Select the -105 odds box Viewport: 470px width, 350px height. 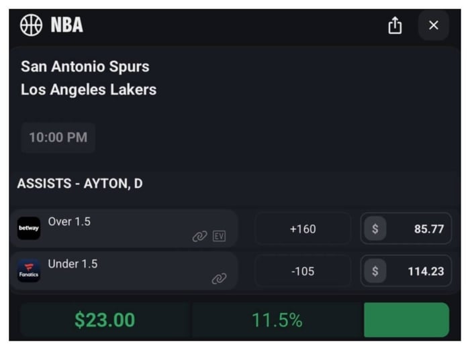(x=303, y=271)
